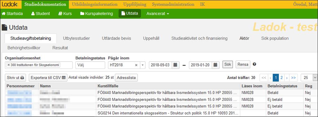Select the Behörighetsvillkor tab
Image resolution: width=318 pixels, height=117 pixels.
pyautogui.click(x=24, y=48)
